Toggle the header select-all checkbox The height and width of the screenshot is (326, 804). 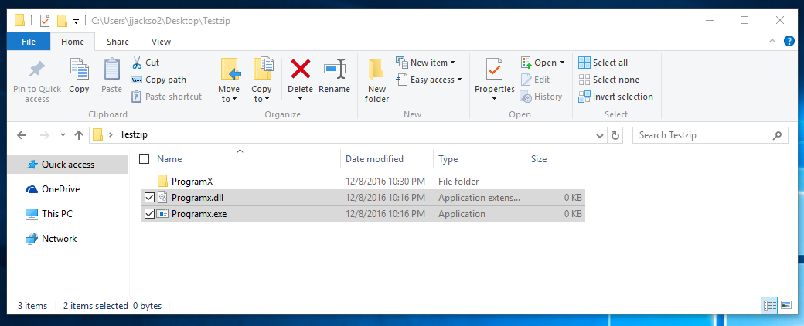[145, 159]
